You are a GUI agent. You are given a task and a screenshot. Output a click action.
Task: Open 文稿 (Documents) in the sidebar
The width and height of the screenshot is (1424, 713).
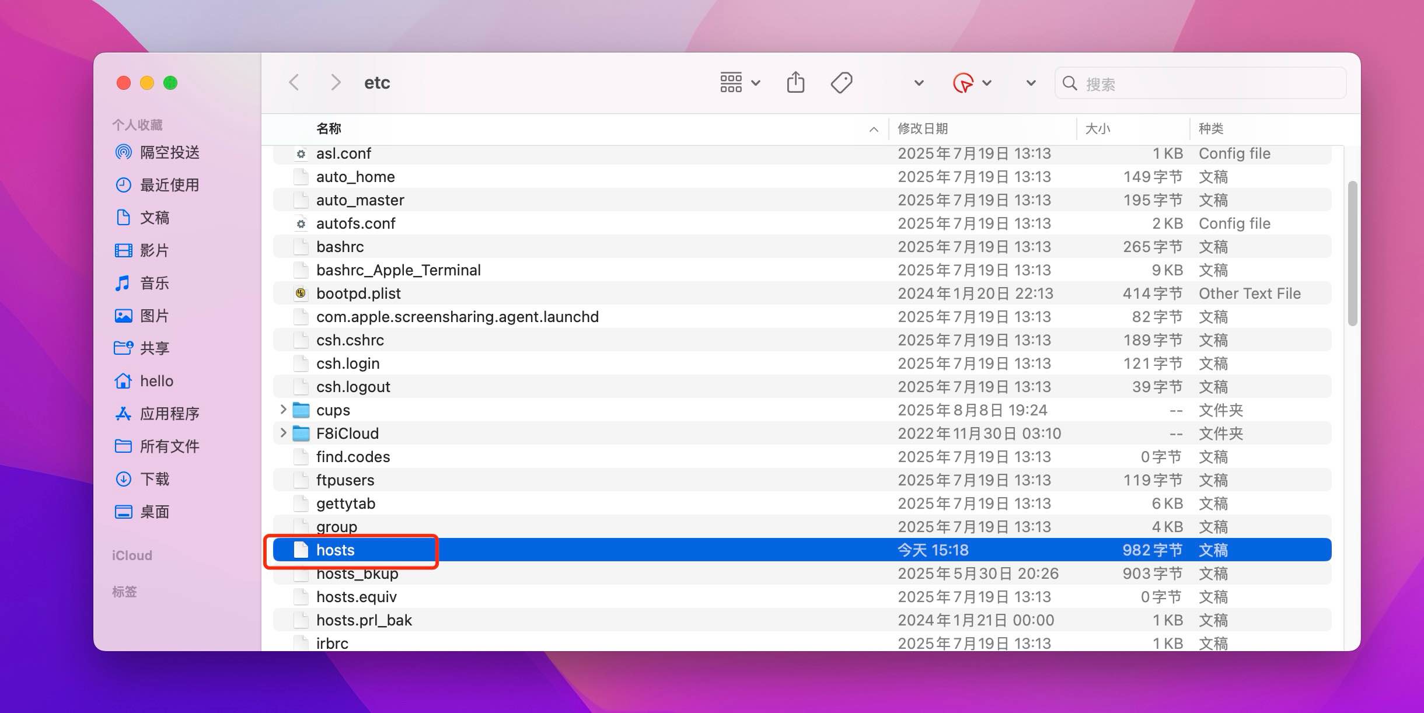click(x=155, y=218)
